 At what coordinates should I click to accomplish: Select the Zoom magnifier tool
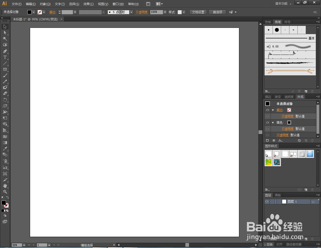[x=5, y=192]
